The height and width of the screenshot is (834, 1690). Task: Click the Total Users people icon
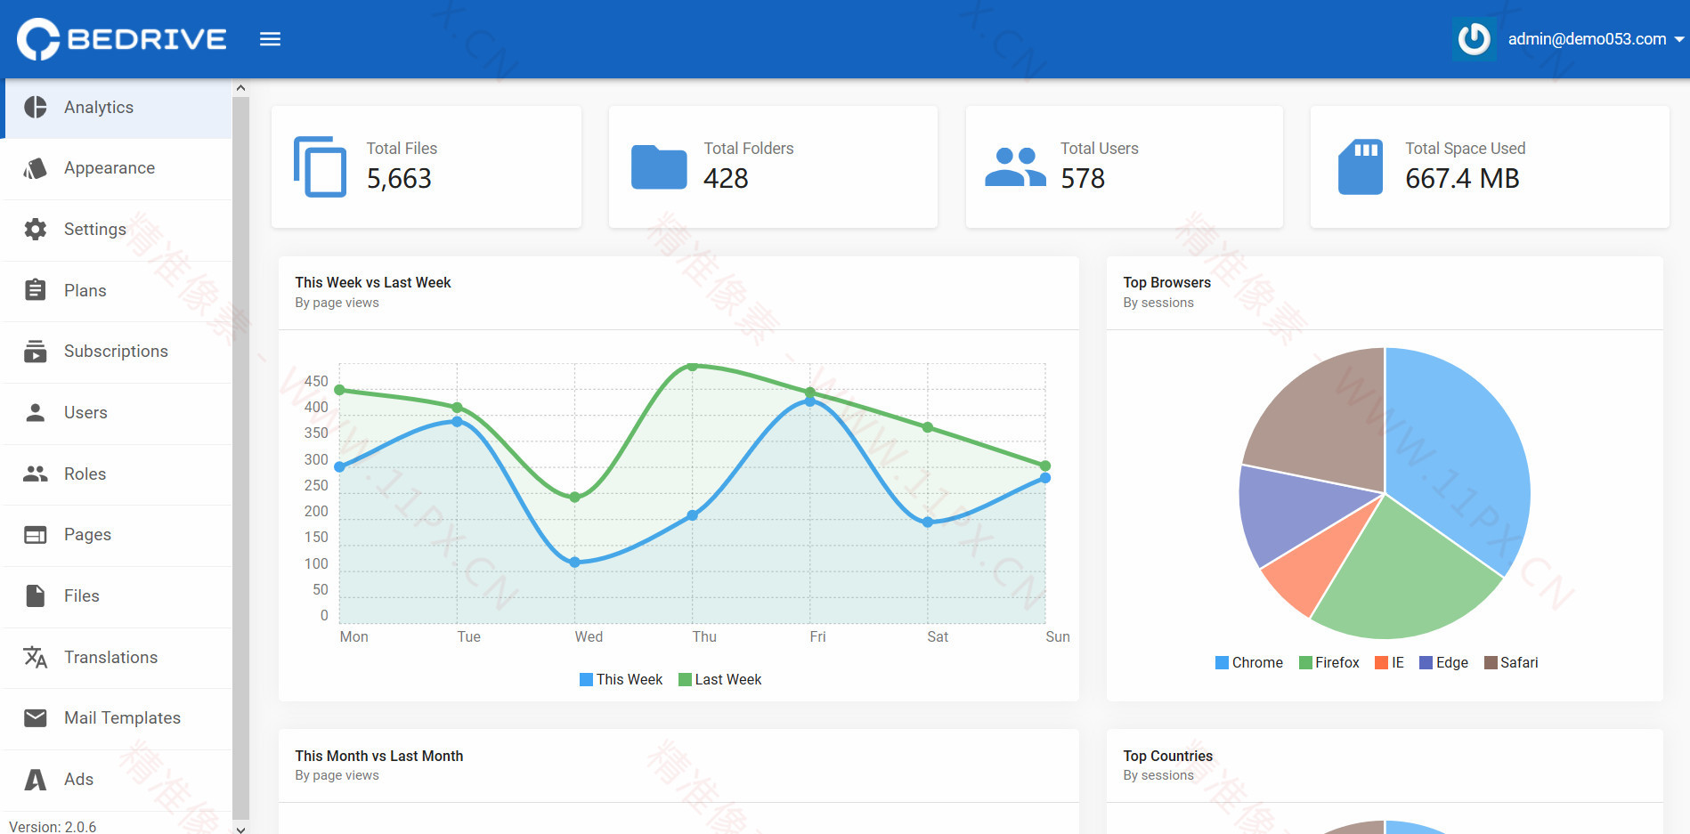point(1015,166)
